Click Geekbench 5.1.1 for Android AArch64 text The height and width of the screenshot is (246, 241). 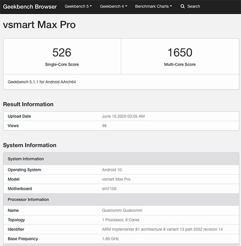coord(42,82)
